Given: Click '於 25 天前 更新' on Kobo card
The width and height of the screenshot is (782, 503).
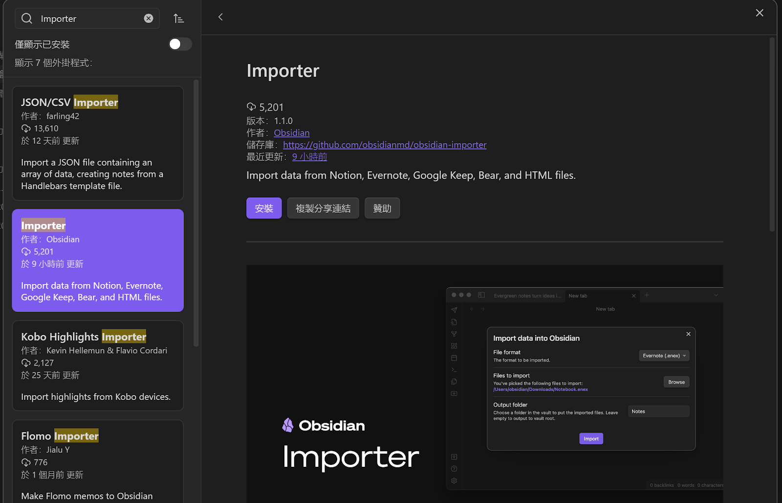Looking at the screenshot, I should click(x=50, y=375).
